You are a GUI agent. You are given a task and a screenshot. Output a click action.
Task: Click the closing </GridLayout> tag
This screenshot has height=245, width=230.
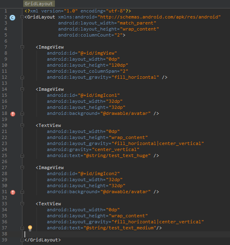43,240
